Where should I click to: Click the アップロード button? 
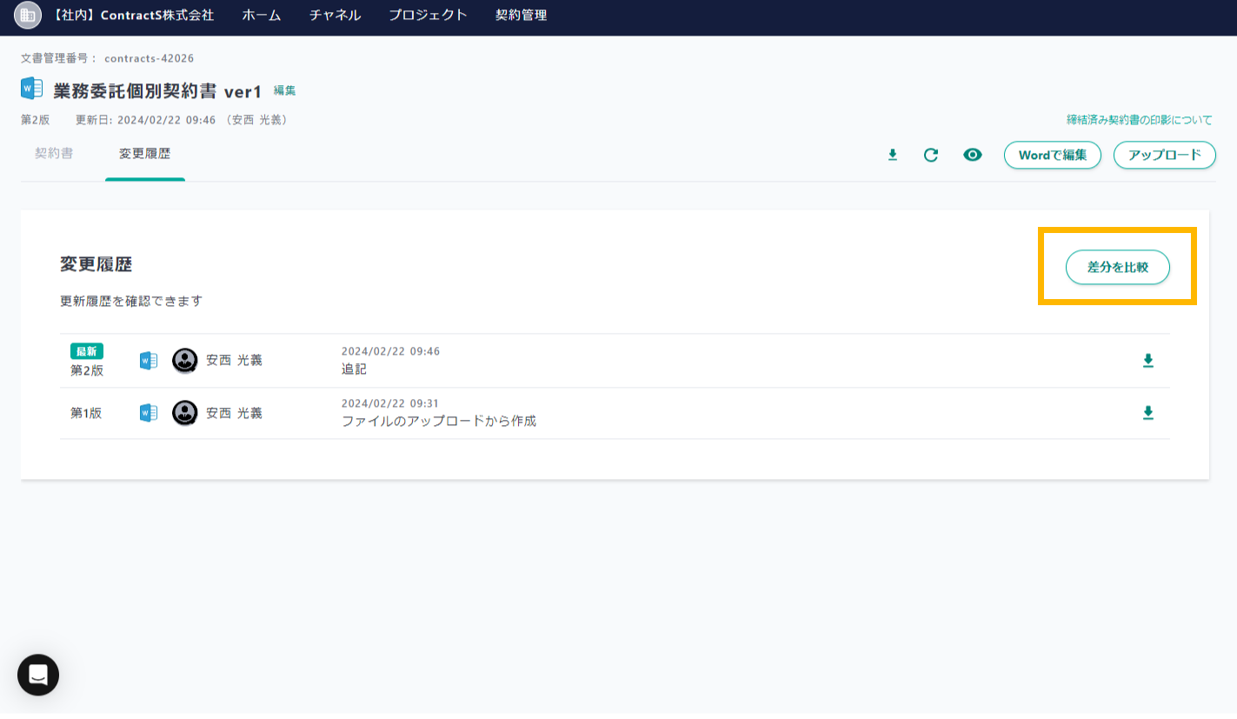point(1165,155)
